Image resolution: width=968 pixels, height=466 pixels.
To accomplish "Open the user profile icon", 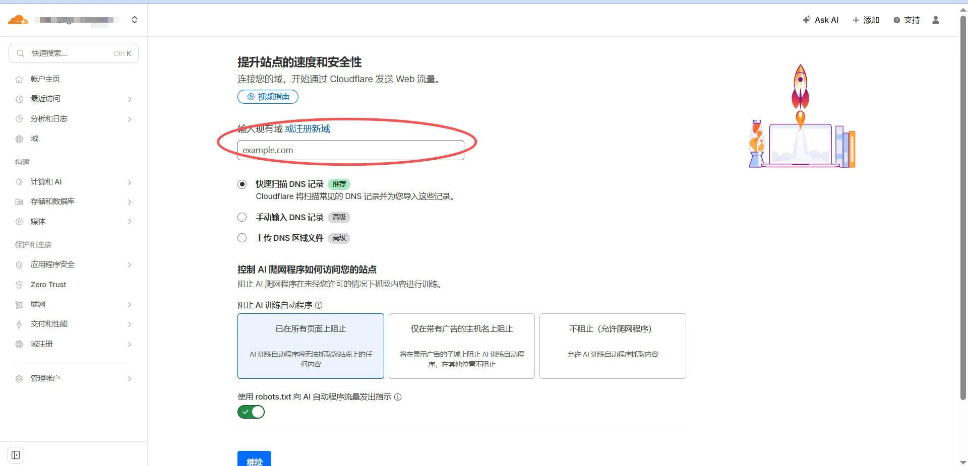I will pyautogui.click(x=936, y=20).
